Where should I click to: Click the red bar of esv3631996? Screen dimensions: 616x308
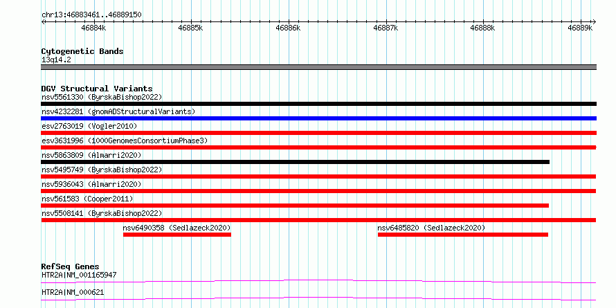click(x=318, y=147)
